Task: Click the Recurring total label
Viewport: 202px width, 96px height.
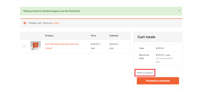Action: pos(144,57)
